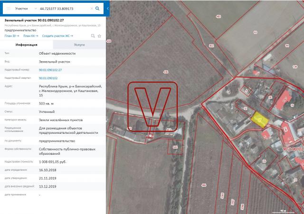
Task: Collapse the side panel with arrow
Action: [108, 9]
